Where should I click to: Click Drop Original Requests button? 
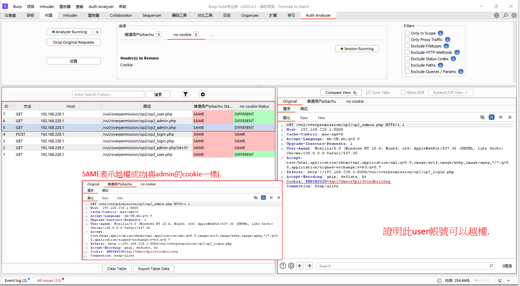click(74, 42)
